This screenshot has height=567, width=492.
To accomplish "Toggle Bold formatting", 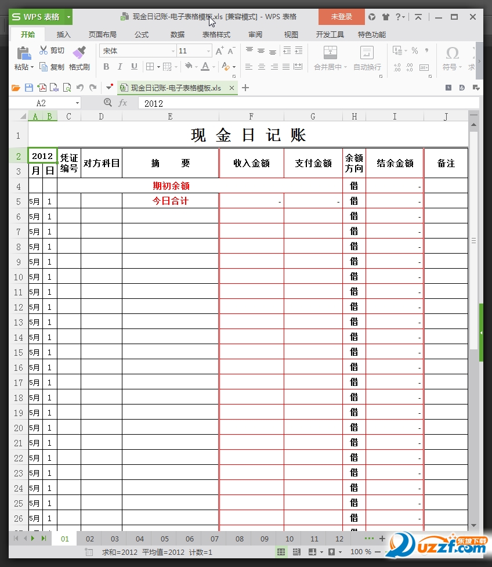I will click(x=106, y=67).
